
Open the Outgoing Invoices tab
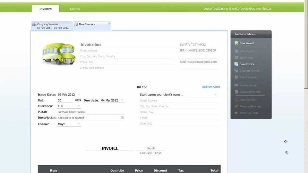pyautogui.click(x=51, y=26)
